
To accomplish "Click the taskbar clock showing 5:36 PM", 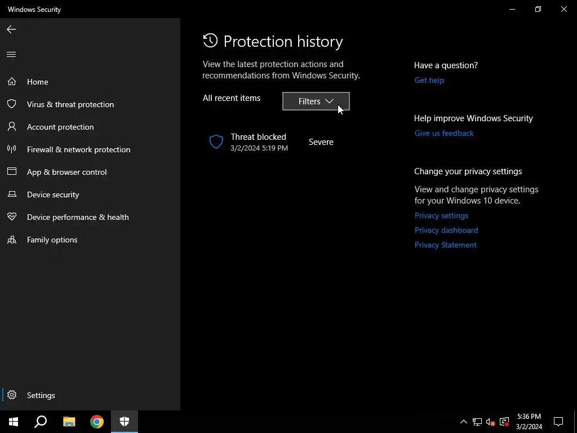I will (x=529, y=422).
